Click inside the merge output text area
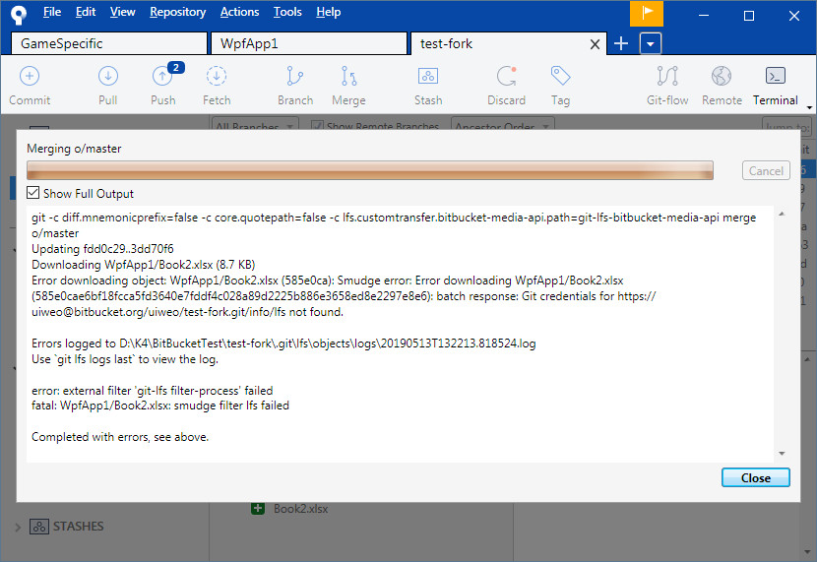The height and width of the screenshot is (562, 817). [x=400, y=334]
